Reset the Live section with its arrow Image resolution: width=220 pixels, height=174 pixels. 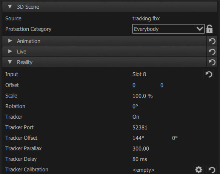coord(212,52)
